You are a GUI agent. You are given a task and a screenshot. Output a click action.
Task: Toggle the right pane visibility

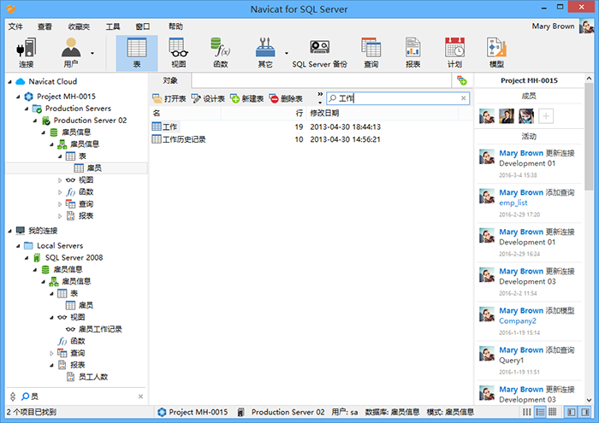pos(584,412)
